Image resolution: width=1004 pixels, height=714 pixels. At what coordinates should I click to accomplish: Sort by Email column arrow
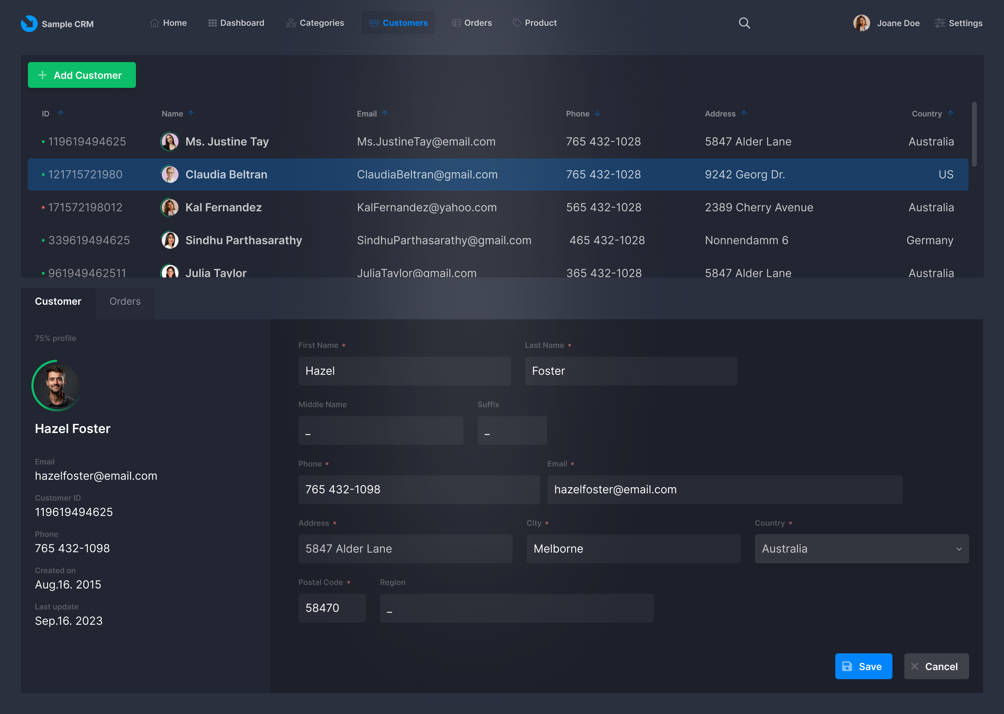385,113
